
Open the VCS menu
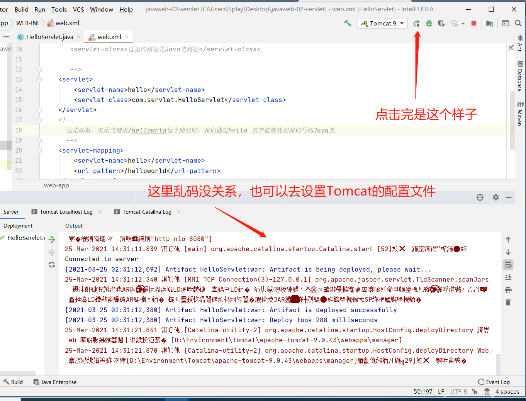pyautogui.click(x=78, y=9)
